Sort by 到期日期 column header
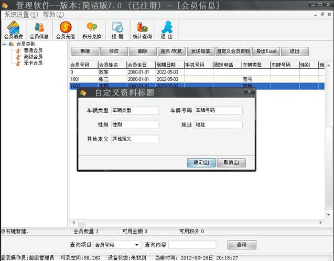 pos(170,65)
